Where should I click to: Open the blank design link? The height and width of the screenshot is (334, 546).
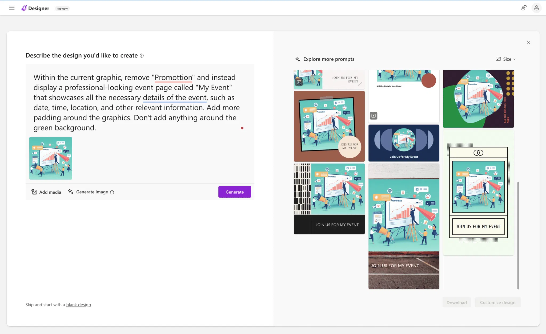78,304
